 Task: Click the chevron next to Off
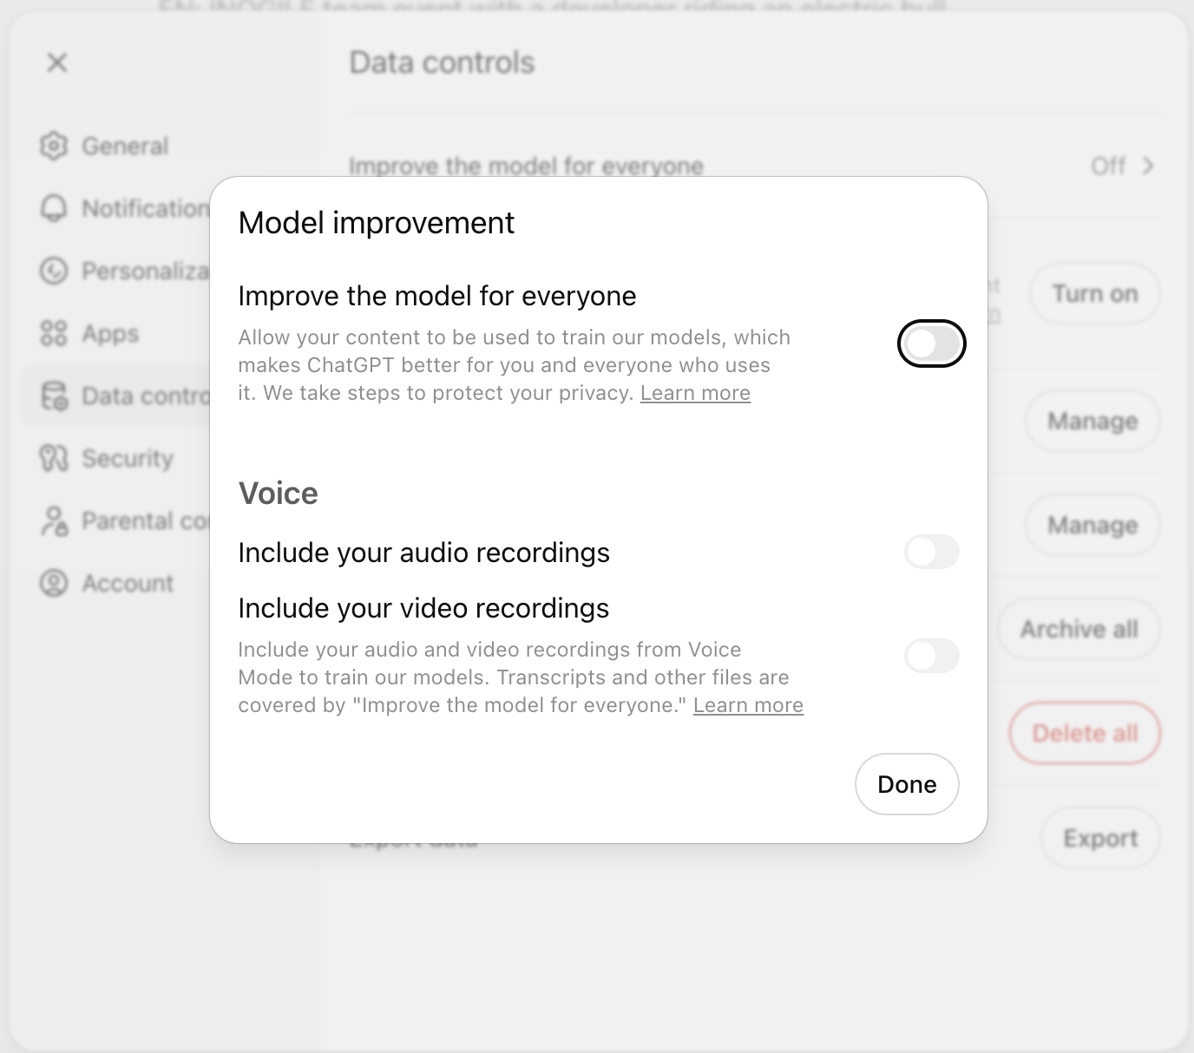(1147, 166)
